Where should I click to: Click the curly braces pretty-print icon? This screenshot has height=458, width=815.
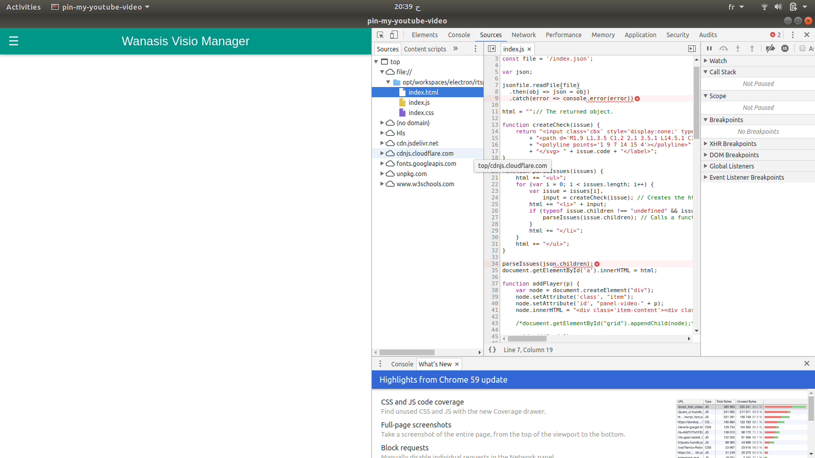pyautogui.click(x=493, y=350)
